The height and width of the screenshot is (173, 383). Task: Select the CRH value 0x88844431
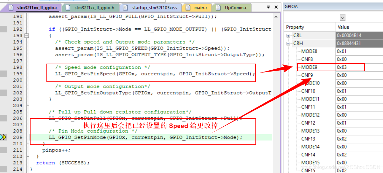pyautogui.click(x=359, y=44)
